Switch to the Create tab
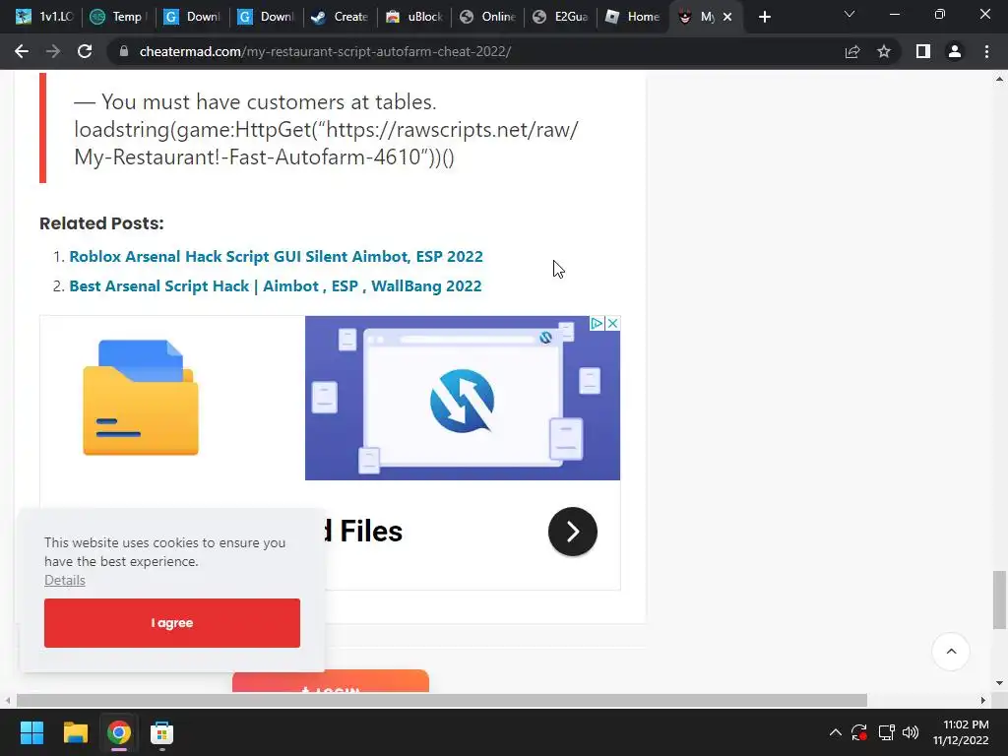 pyautogui.click(x=340, y=17)
